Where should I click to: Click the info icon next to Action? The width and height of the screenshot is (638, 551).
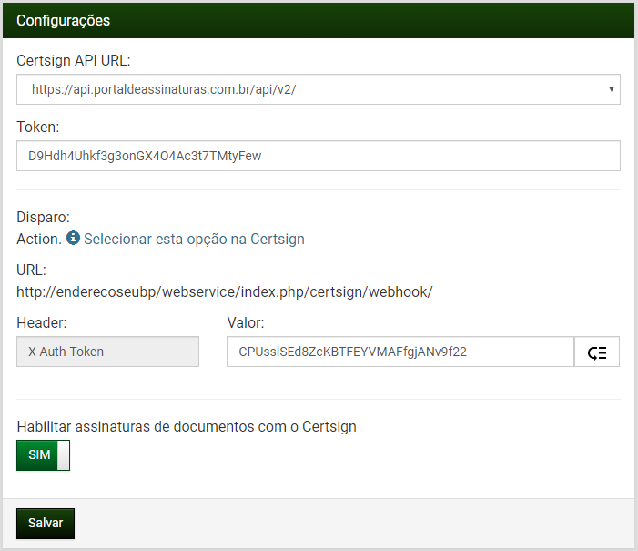pos(73,239)
